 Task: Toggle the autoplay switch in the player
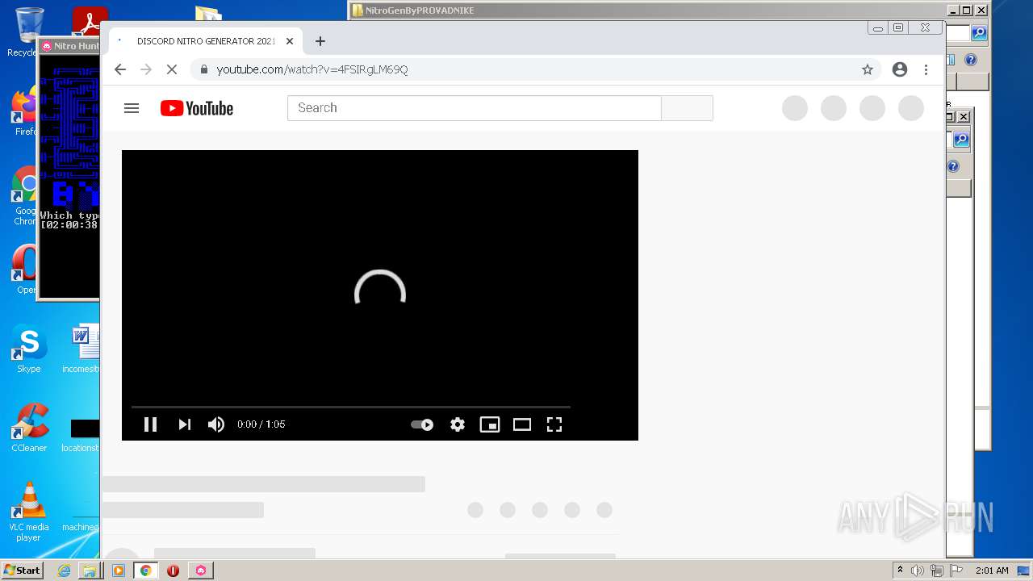422,424
